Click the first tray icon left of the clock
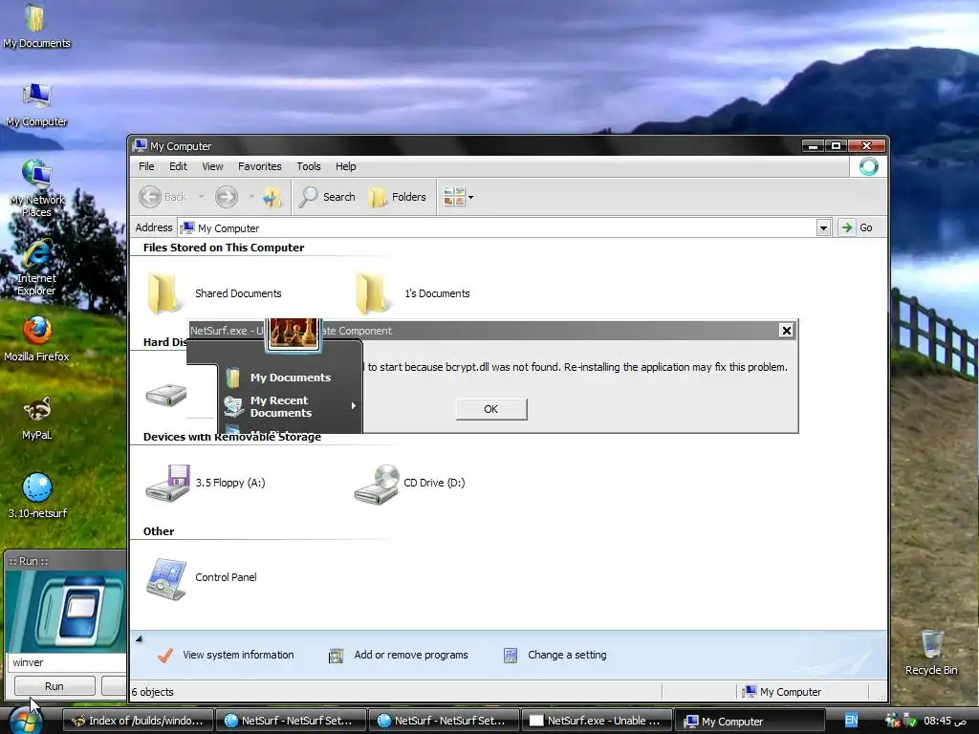 click(x=892, y=721)
